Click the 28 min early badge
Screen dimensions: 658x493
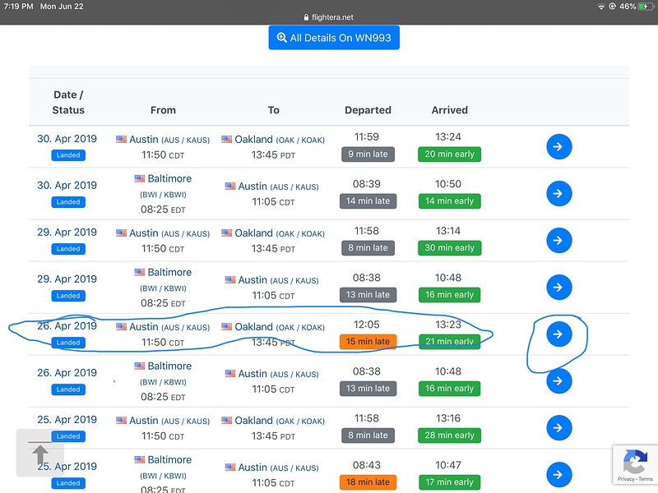coord(449,435)
